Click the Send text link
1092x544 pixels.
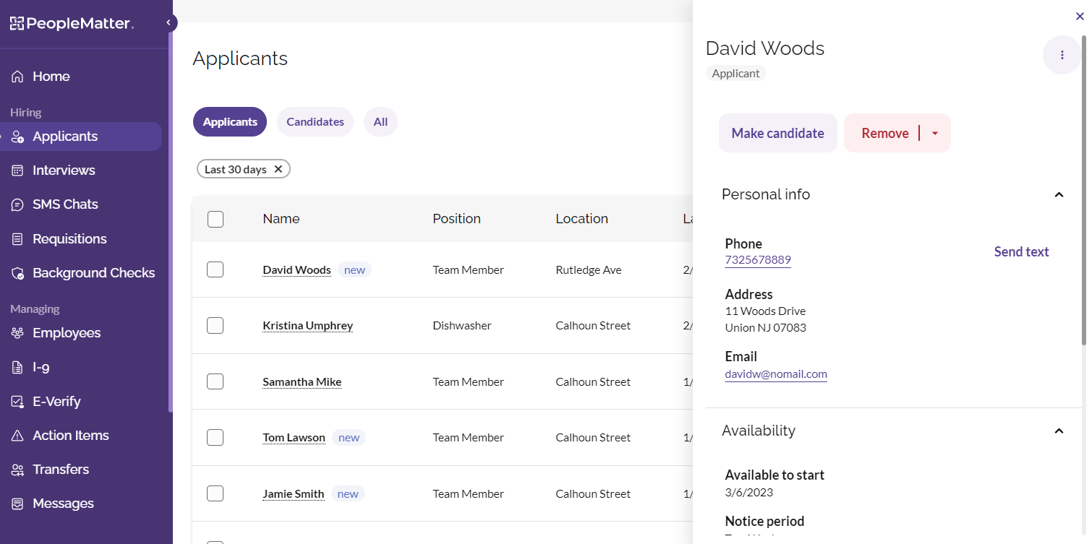pyautogui.click(x=1021, y=252)
